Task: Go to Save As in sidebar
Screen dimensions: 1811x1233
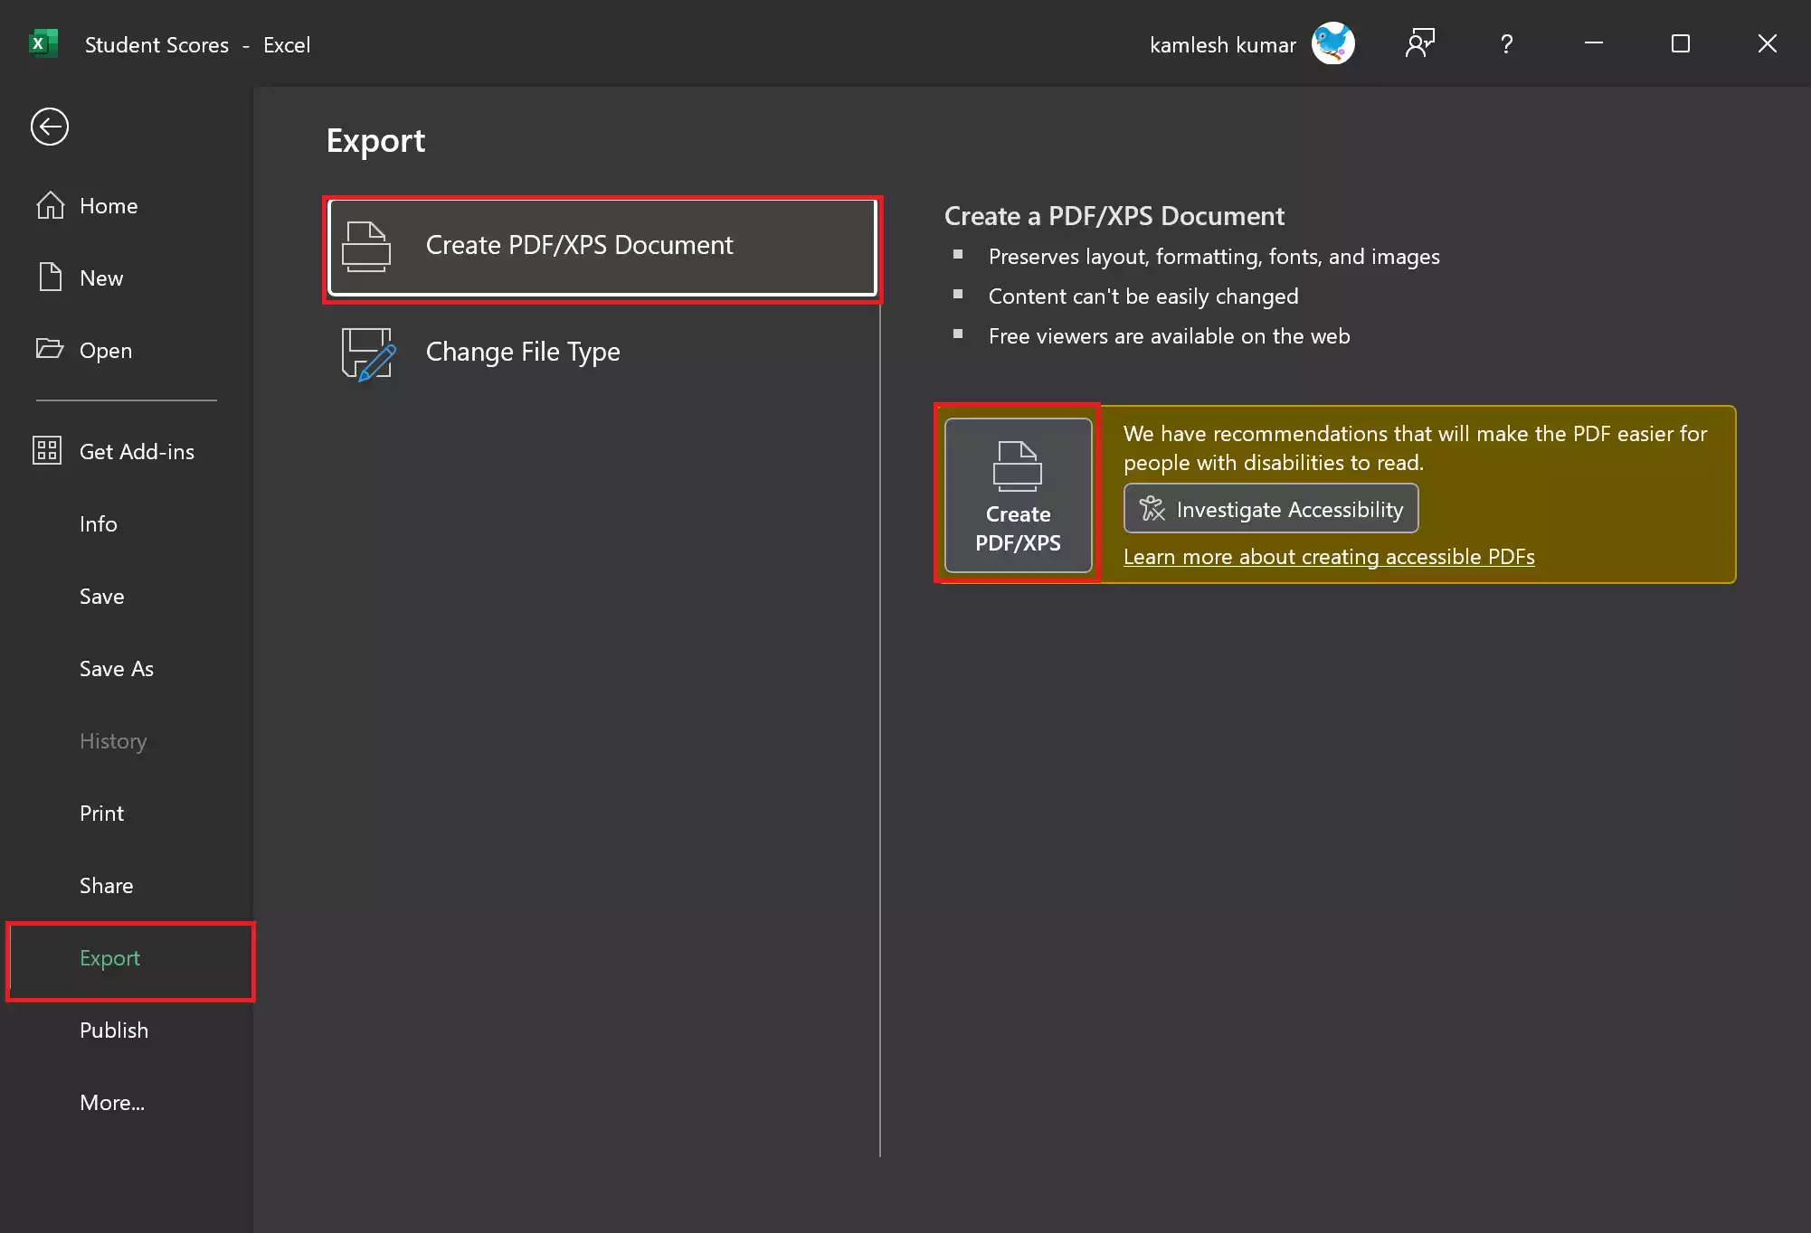Action: point(117,669)
